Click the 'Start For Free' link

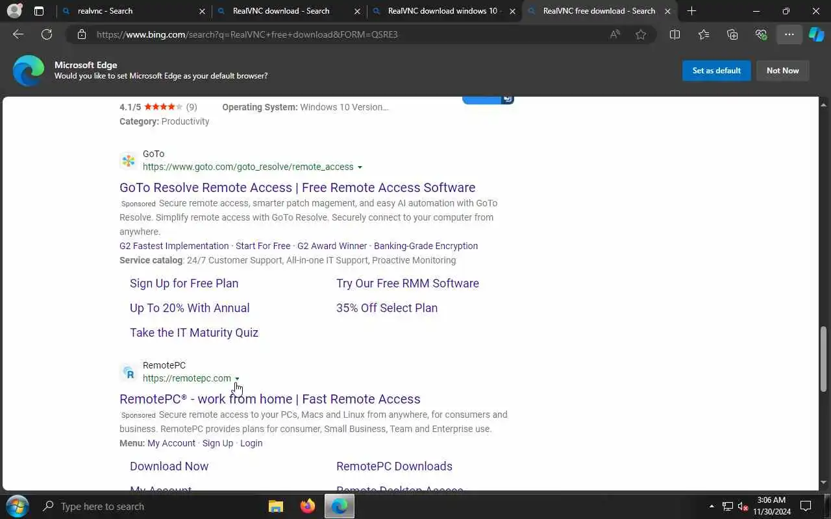[263, 246]
